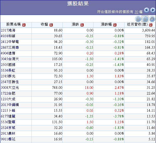
Task: Select the closing price 94.20
Action: 58,42
